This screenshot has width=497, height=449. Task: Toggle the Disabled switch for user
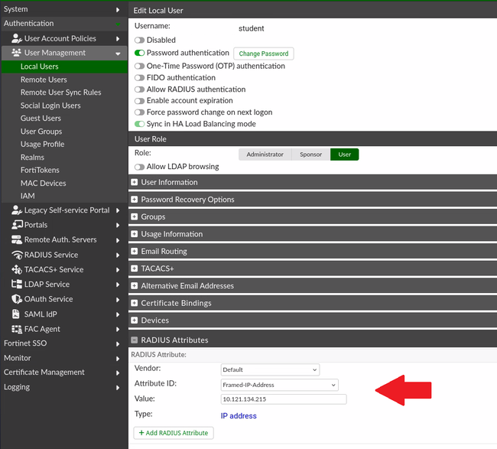(139, 40)
